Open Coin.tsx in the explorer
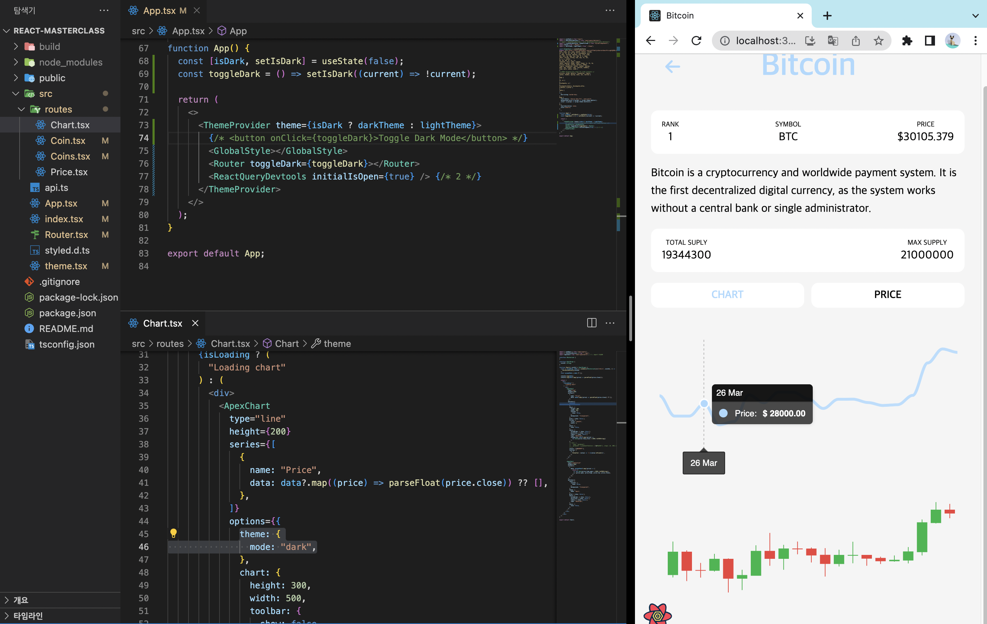 (x=68, y=141)
